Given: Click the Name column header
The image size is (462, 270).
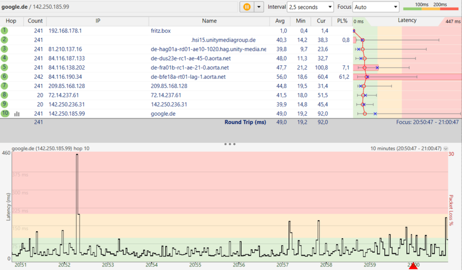Looking at the screenshot, I should (209, 21).
